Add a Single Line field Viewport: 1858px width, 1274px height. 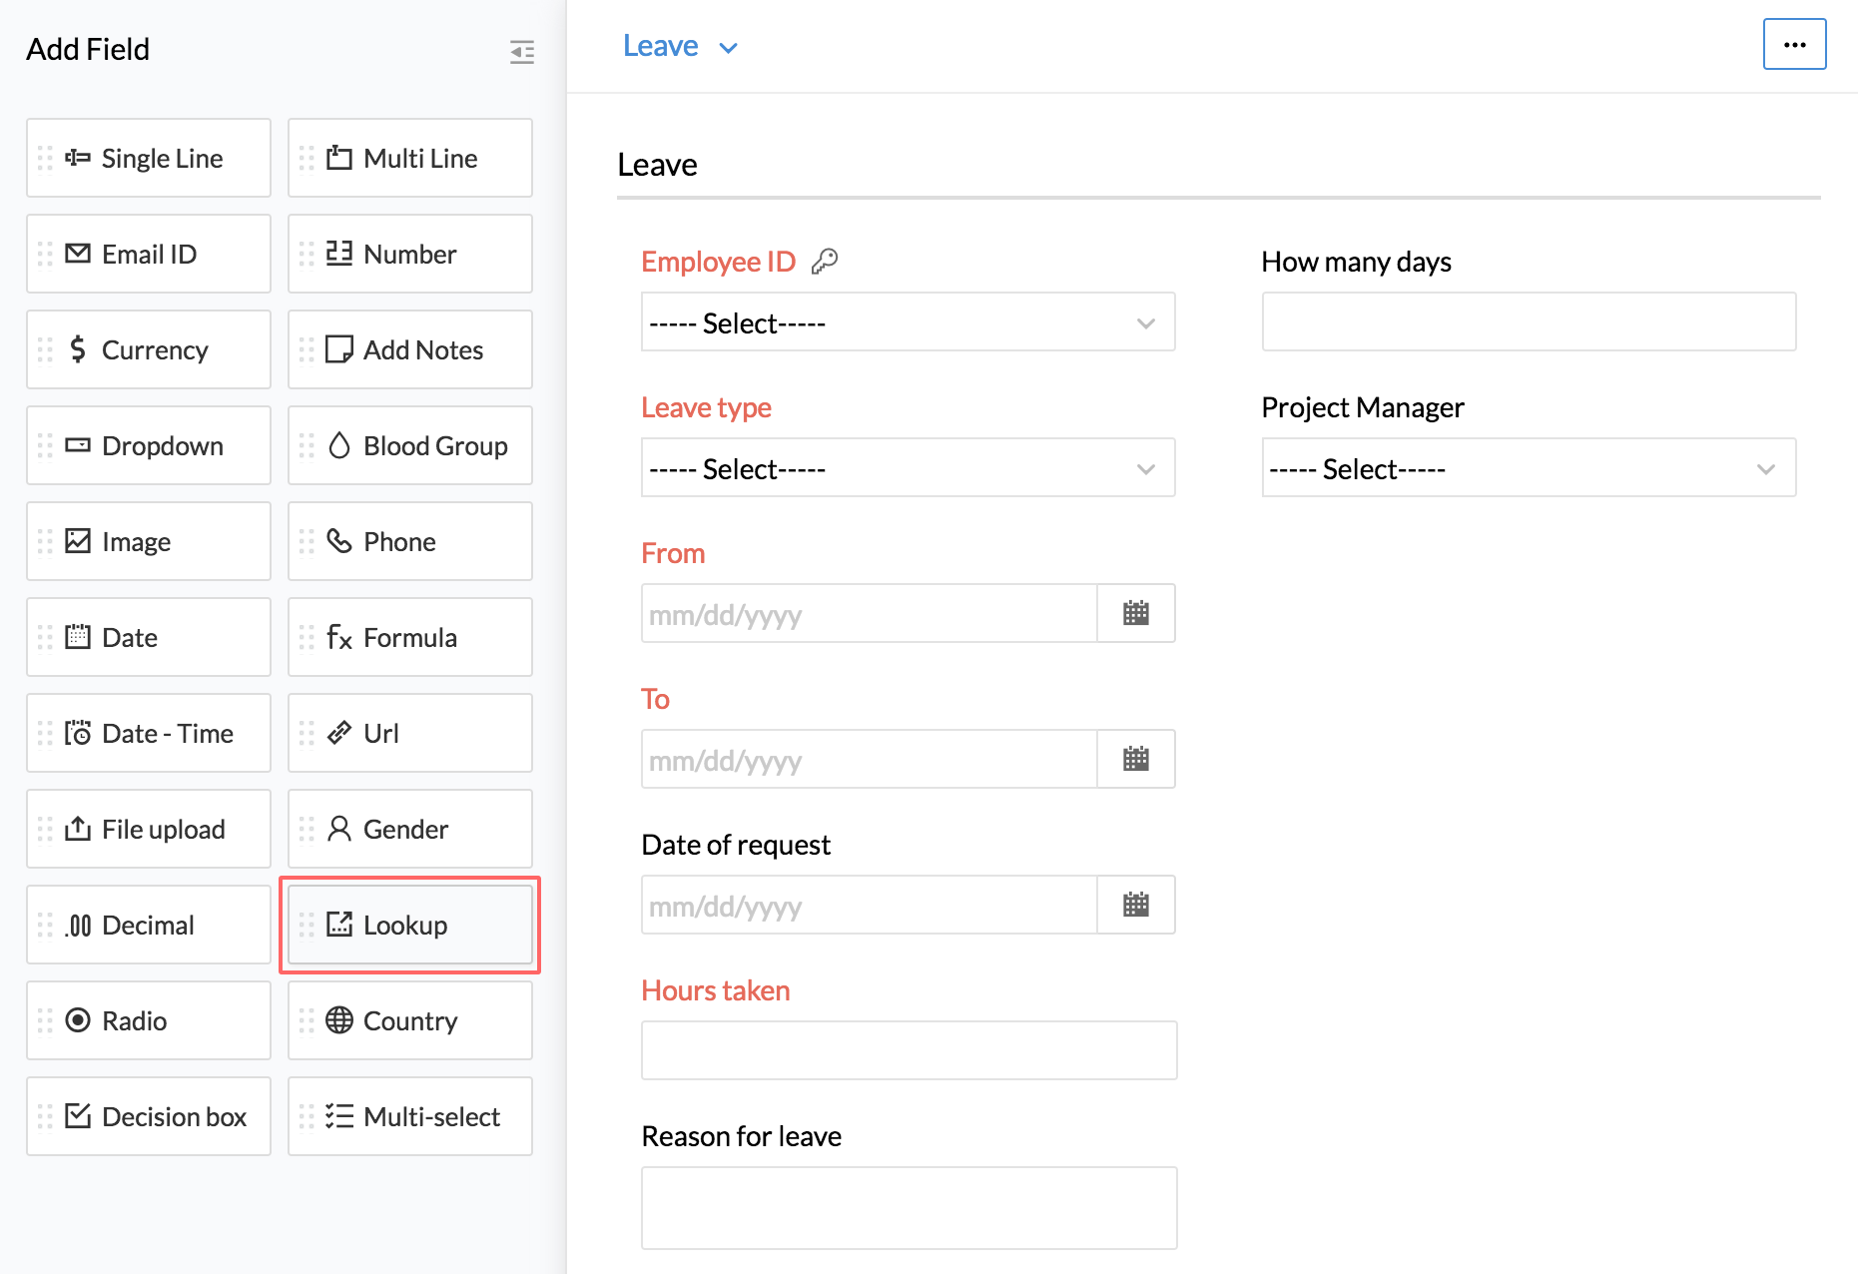pos(149,158)
